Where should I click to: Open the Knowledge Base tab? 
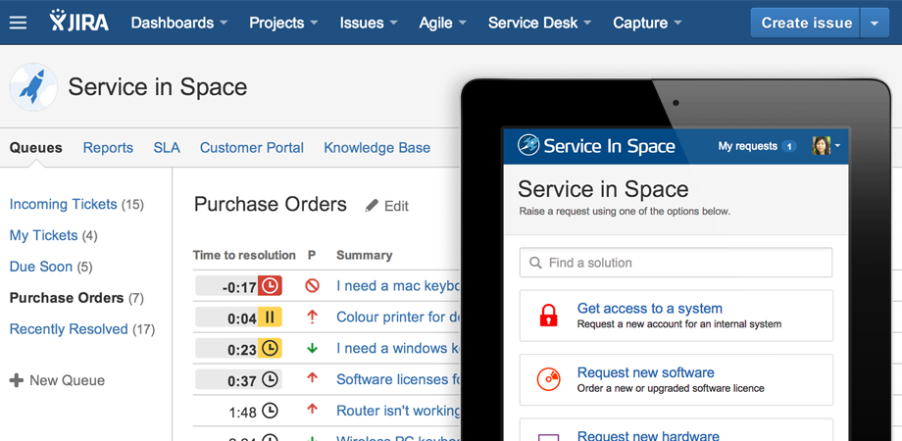click(x=376, y=148)
